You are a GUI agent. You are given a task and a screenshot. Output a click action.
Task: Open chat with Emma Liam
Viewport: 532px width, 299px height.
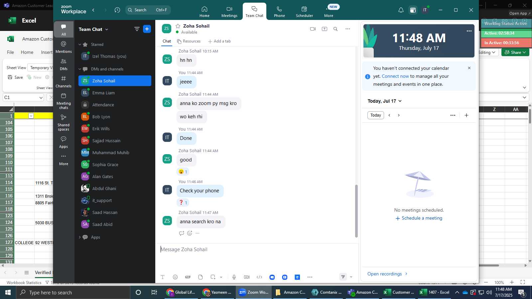[115, 93]
